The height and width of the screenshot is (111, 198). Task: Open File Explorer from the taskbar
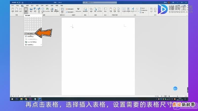tap(21, 99)
